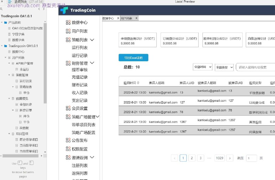
Task: Go to 提币审核 page
Action: click(x=80, y=70)
